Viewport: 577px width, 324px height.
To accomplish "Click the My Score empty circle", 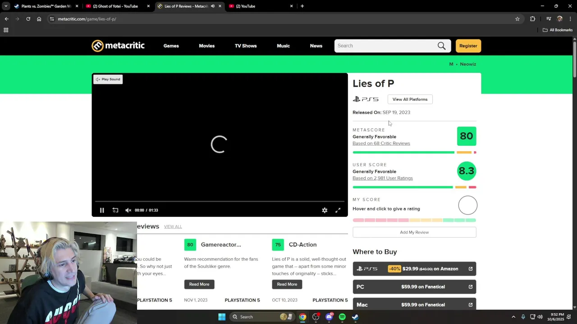I will pyautogui.click(x=467, y=206).
